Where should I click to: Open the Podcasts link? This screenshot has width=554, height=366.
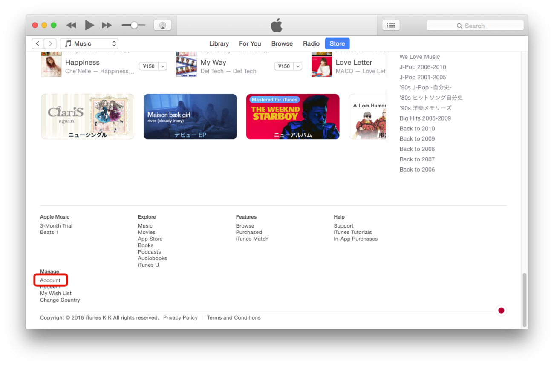(150, 252)
